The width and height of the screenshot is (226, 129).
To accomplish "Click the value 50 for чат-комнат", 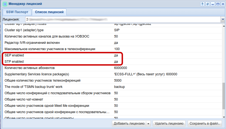I will pos(116,99).
